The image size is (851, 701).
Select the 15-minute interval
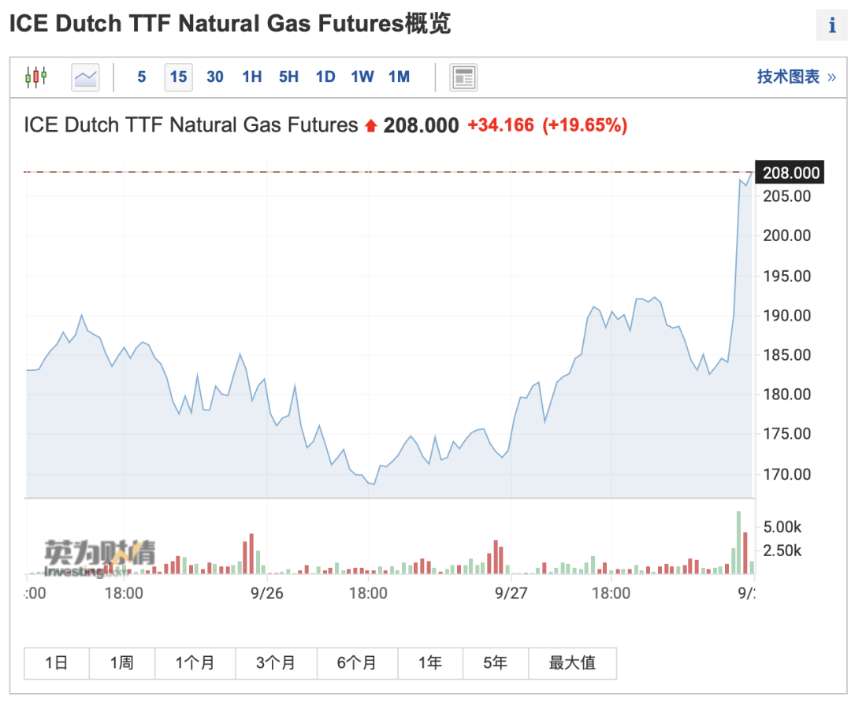click(x=178, y=76)
